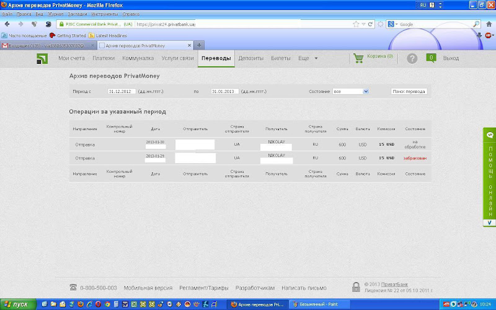Open the Инструменты browser menu

point(104,14)
